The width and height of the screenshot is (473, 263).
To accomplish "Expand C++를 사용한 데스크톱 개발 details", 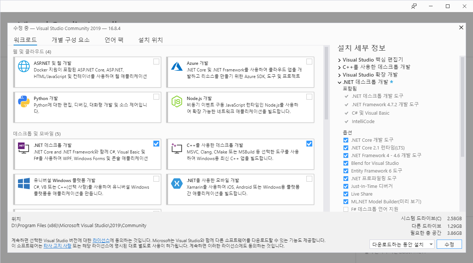I will pyautogui.click(x=339, y=67).
